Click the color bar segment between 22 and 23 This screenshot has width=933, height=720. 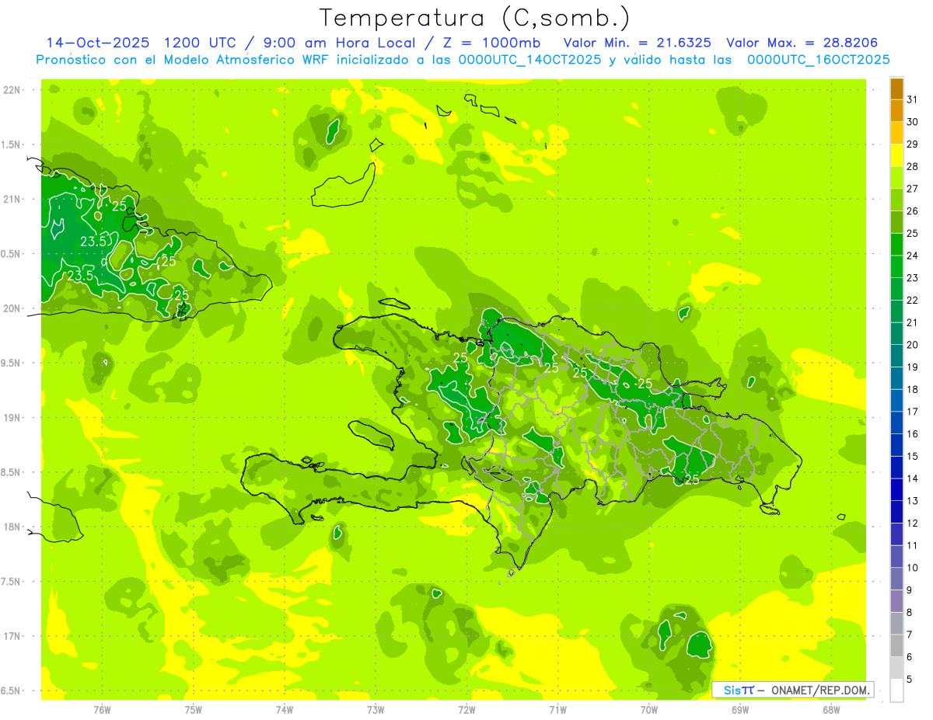coord(896,289)
